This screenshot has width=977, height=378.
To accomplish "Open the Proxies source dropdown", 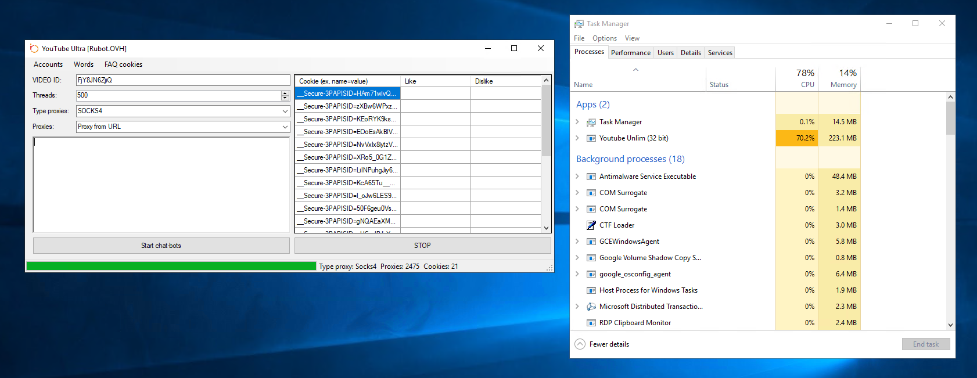I will coord(285,127).
